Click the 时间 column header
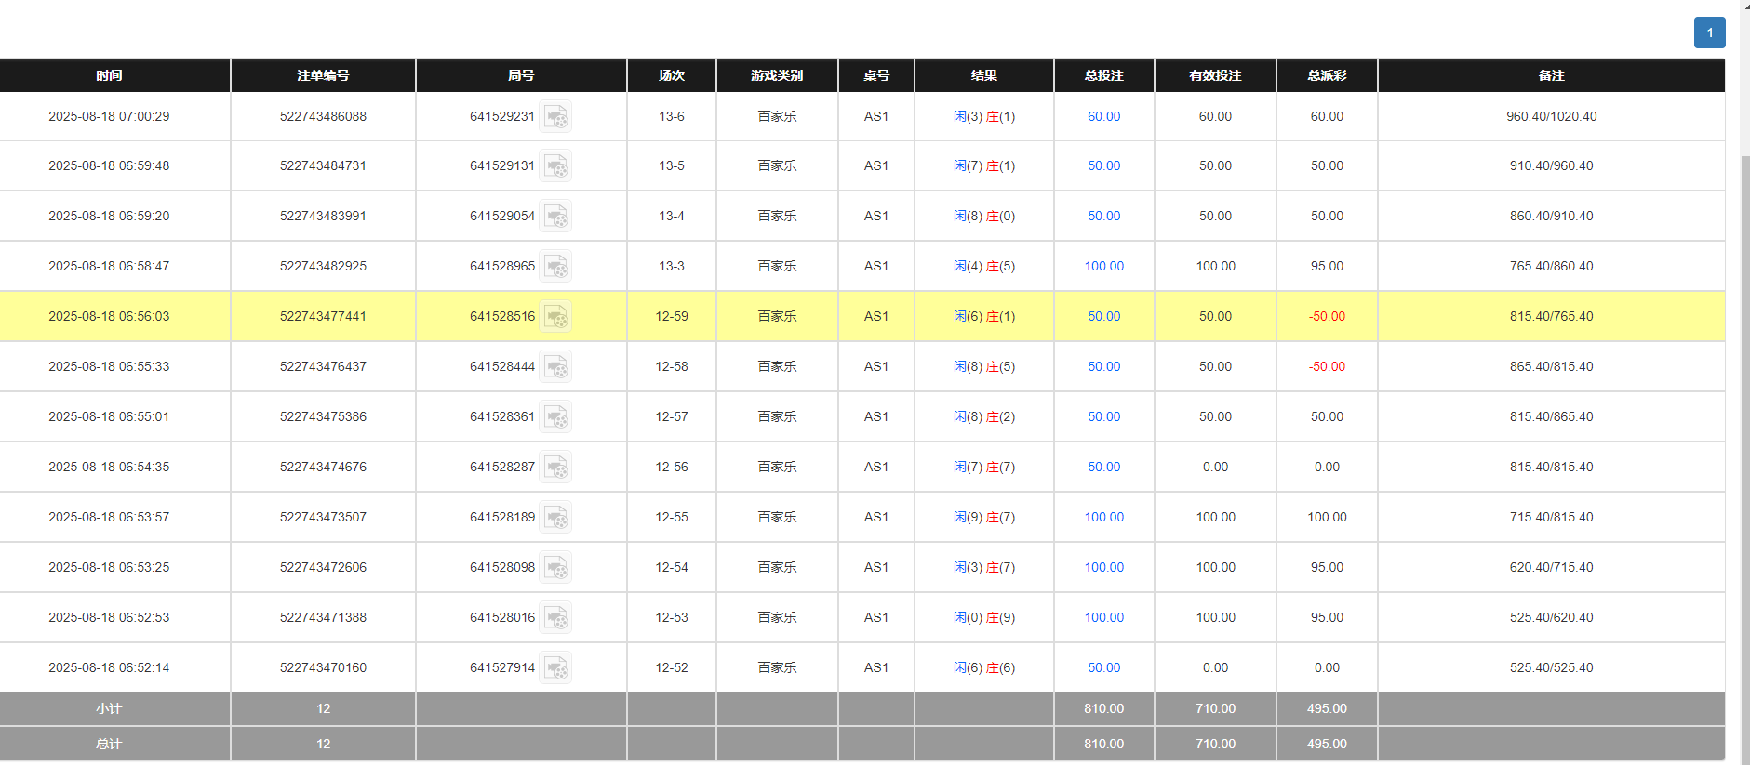Screen dimensions: 1750x765 coord(109,75)
